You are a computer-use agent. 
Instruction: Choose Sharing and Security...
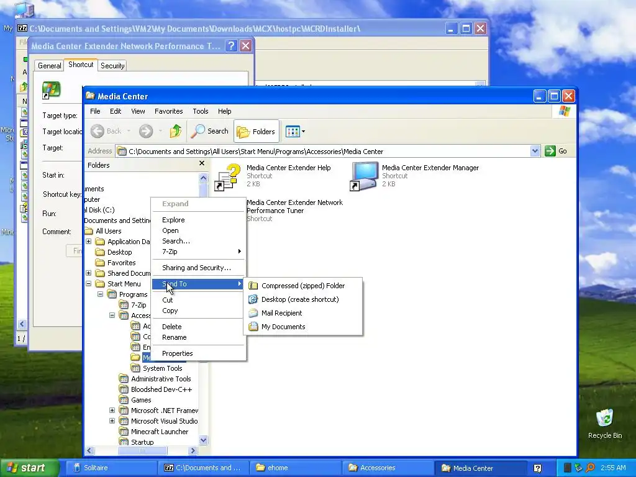pyautogui.click(x=198, y=268)
